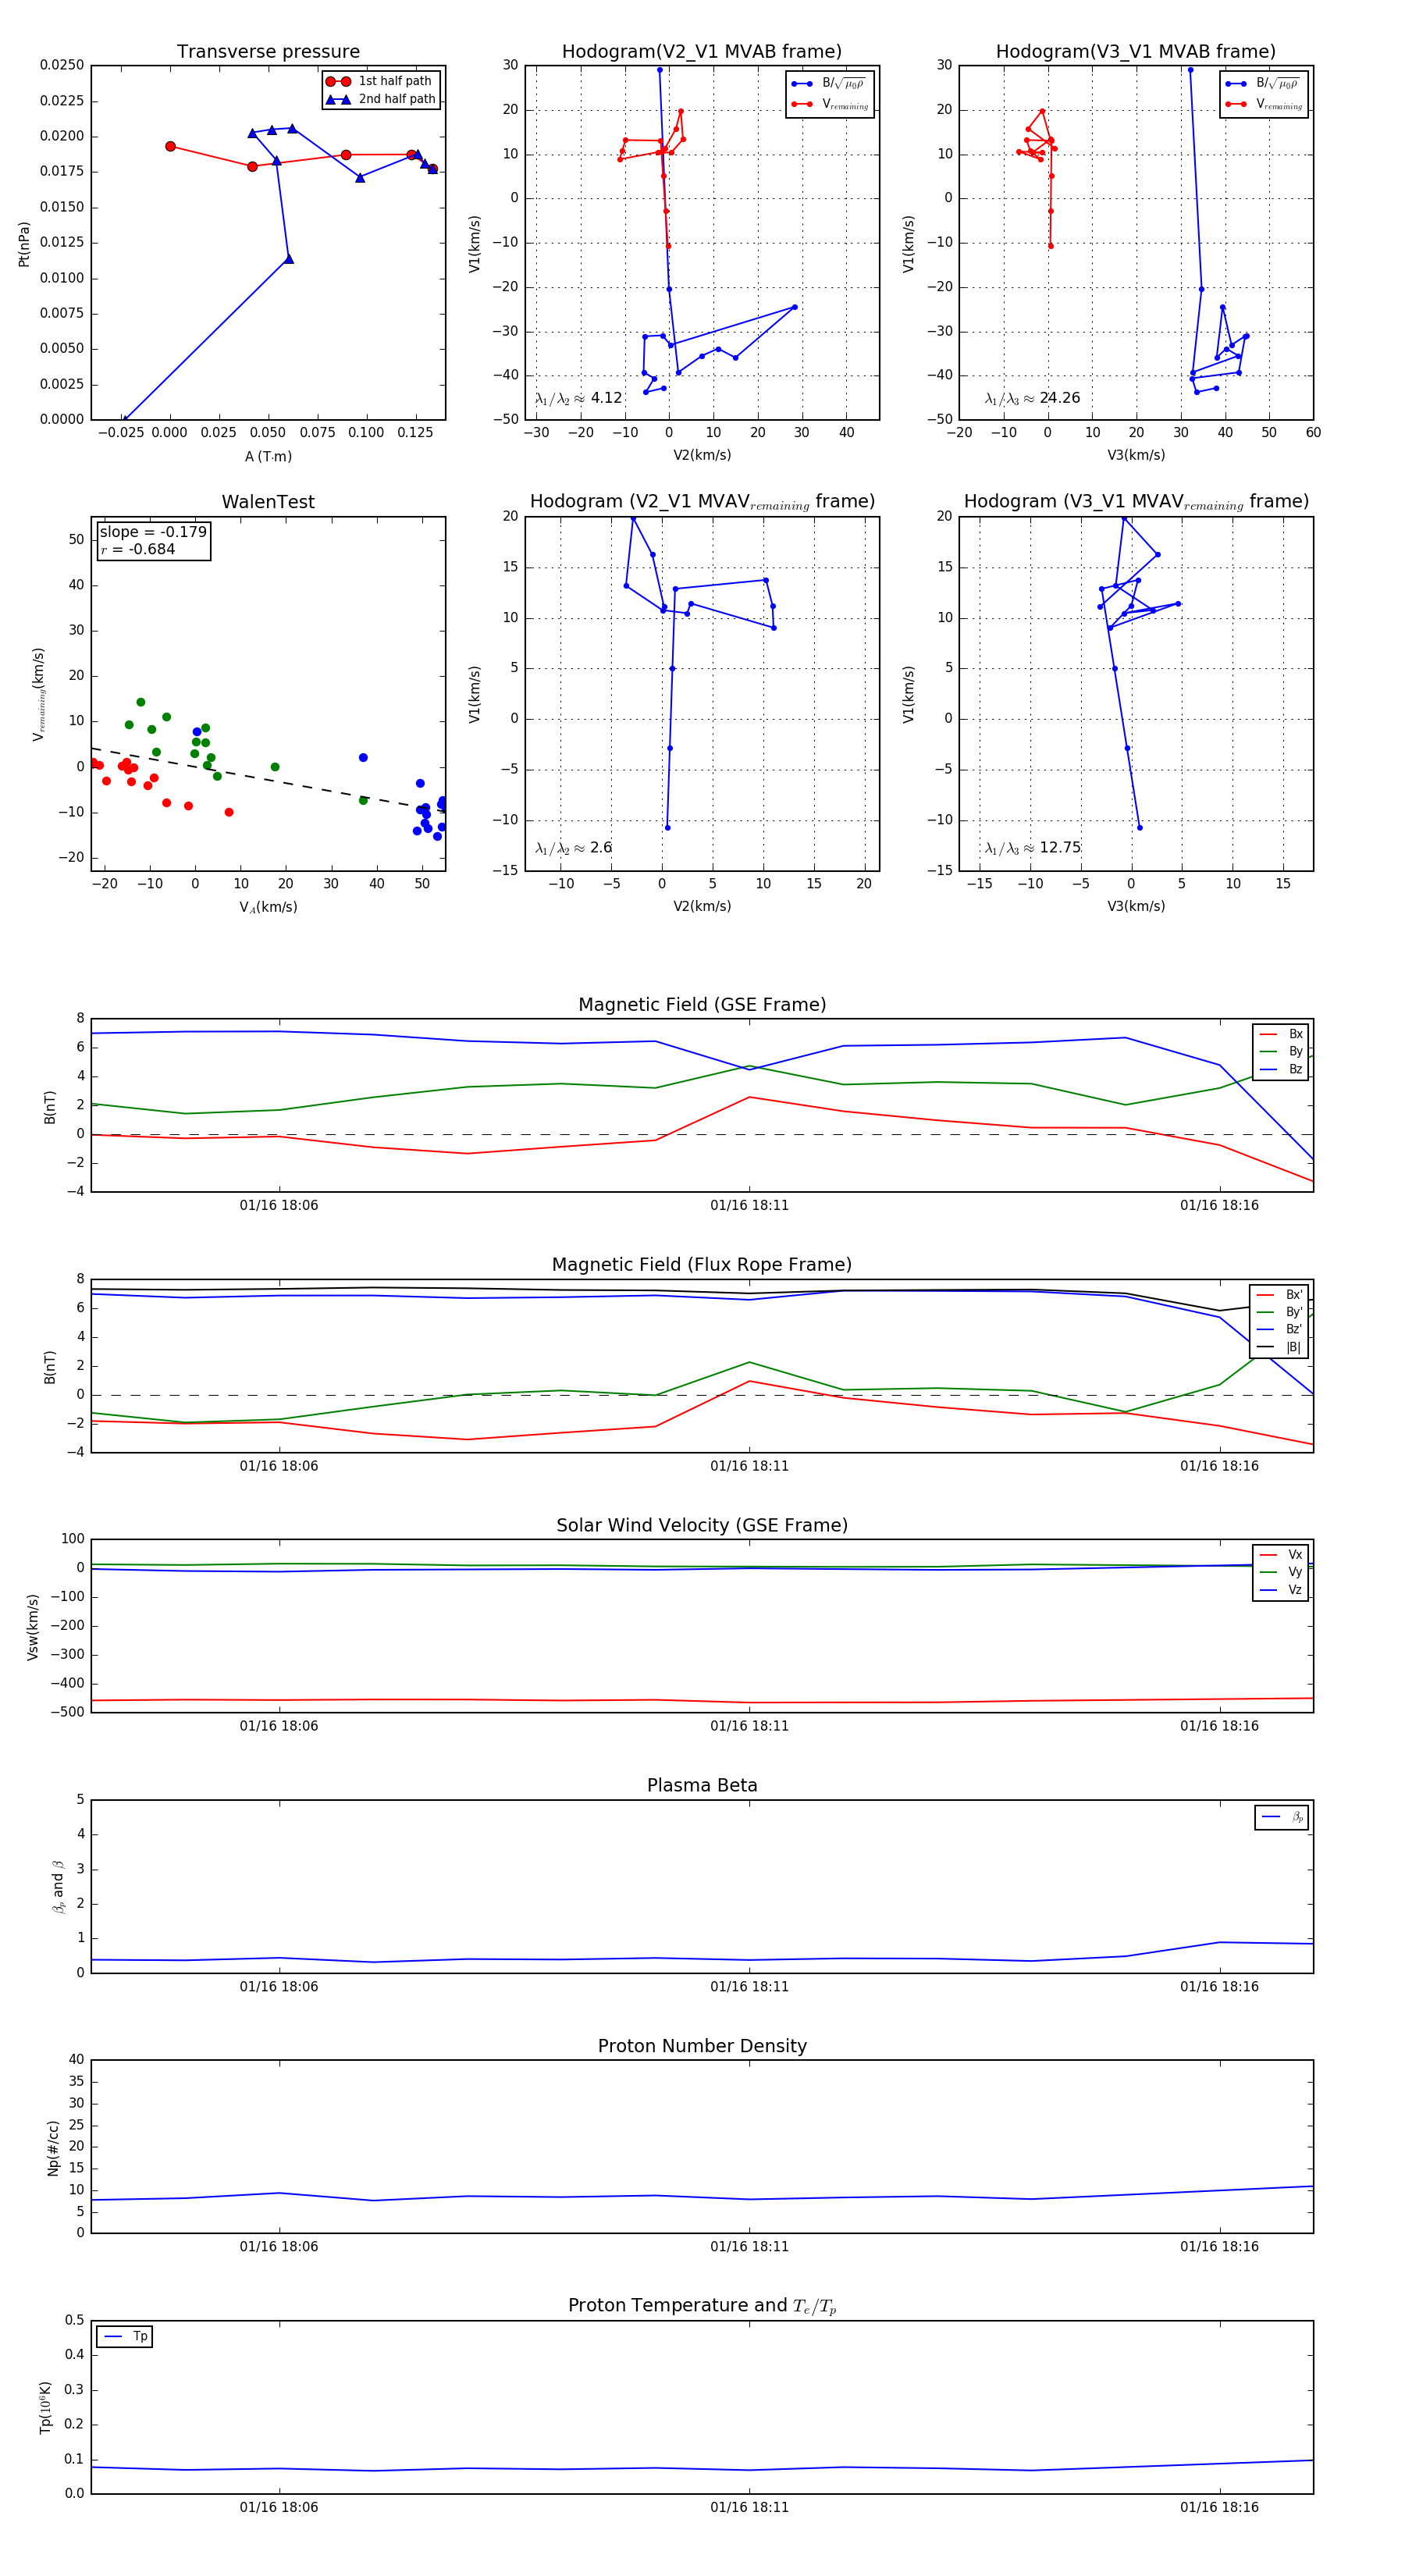Click 'Hodogram (V2_V1 MVAV remaining frame)' title
This screenshot has height=2576, width=1405.
(702, 502)
